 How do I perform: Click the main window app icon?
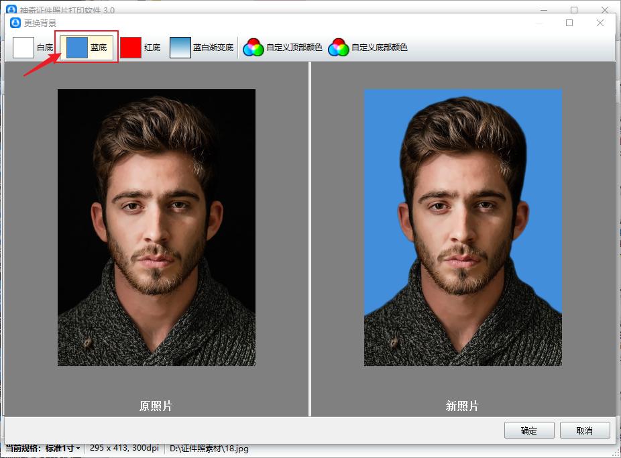point(11,9)
